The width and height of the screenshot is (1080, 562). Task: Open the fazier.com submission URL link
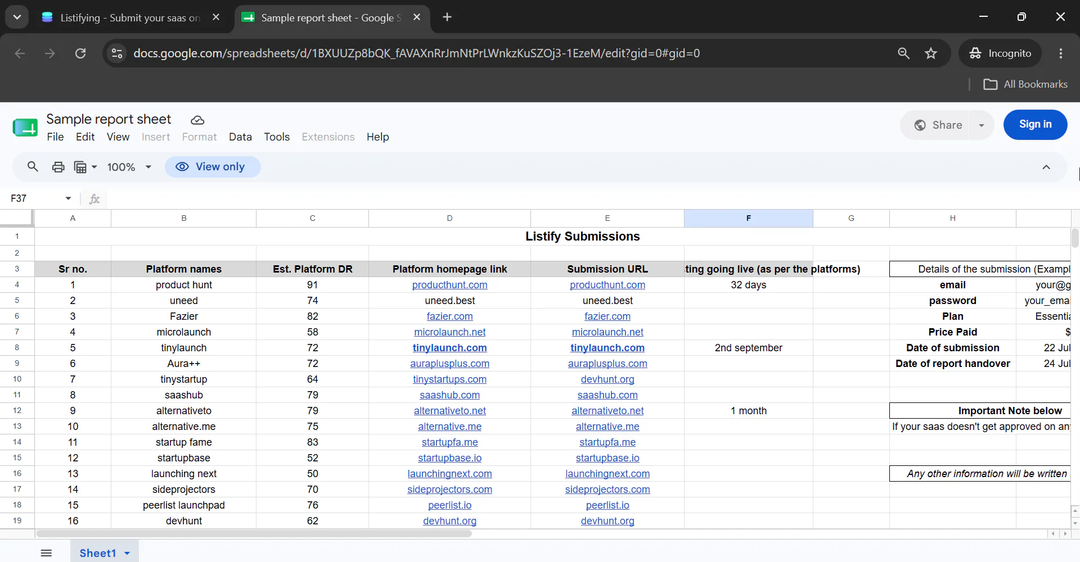tap(607, 316)
